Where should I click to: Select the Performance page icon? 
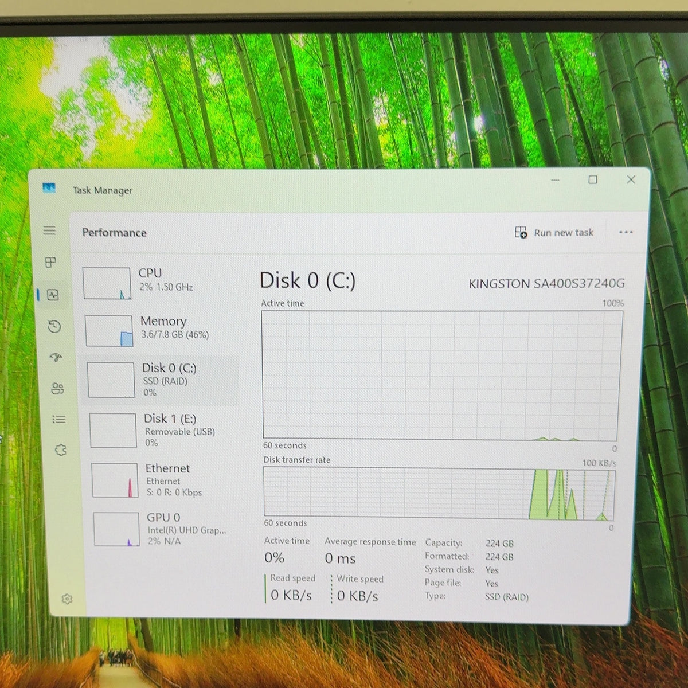[x=53, y=295]
